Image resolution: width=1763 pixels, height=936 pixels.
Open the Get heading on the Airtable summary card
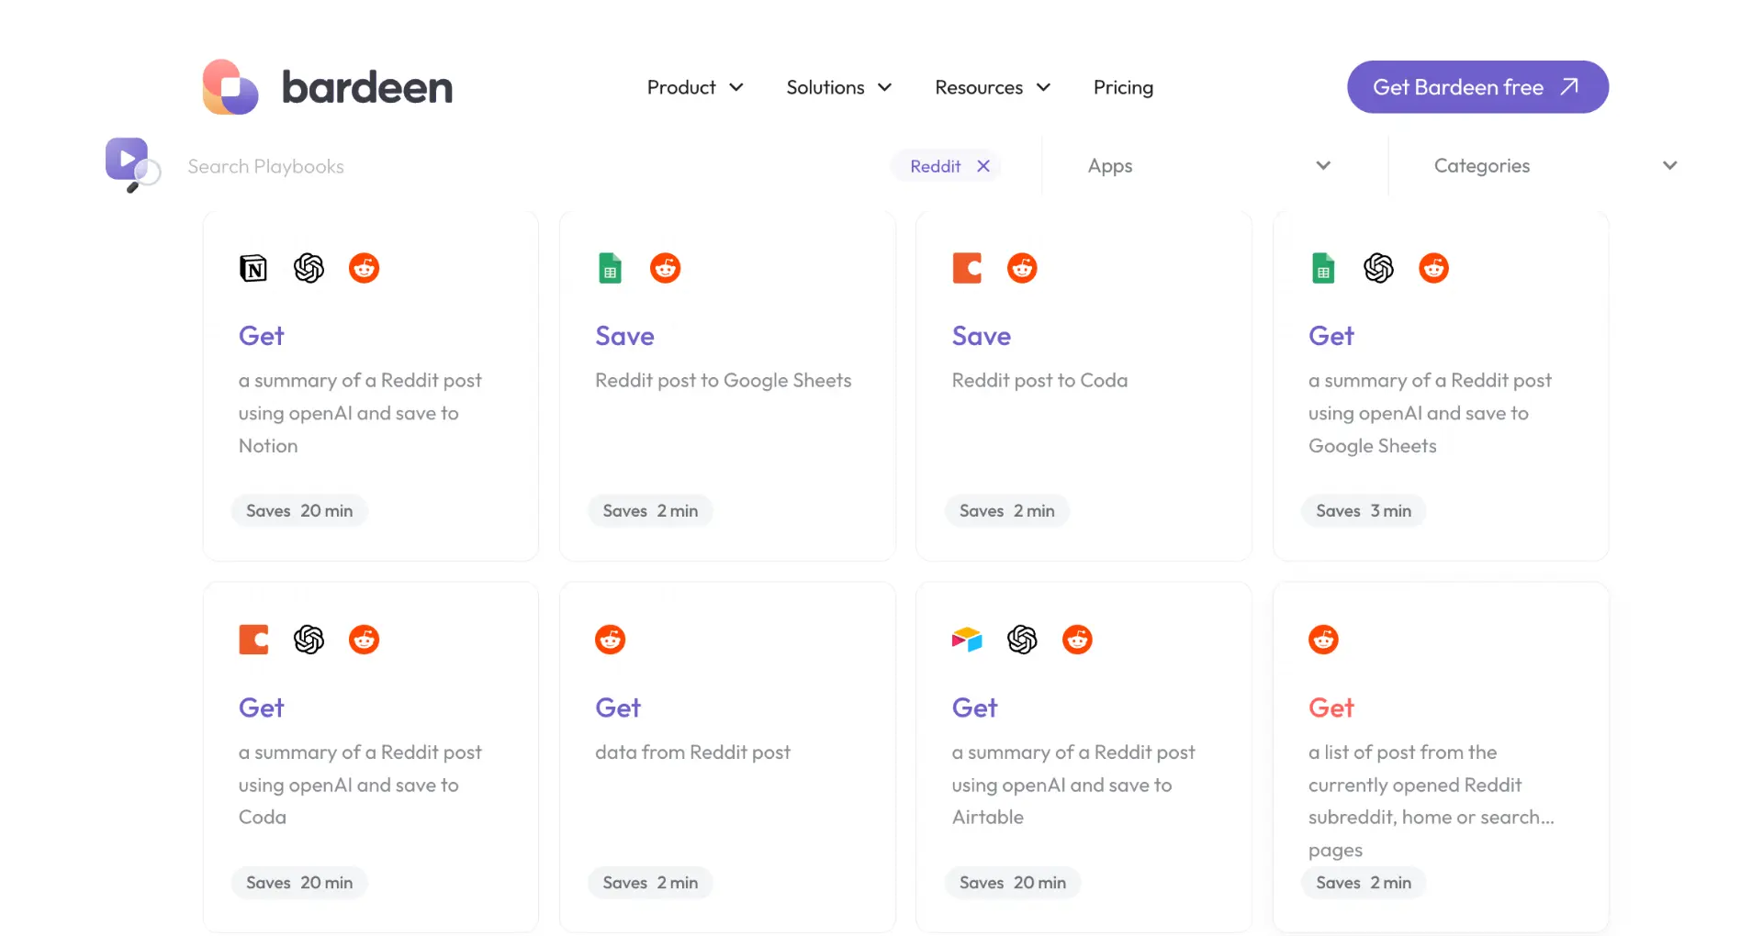pyautogui.click(x=975, y=708)
